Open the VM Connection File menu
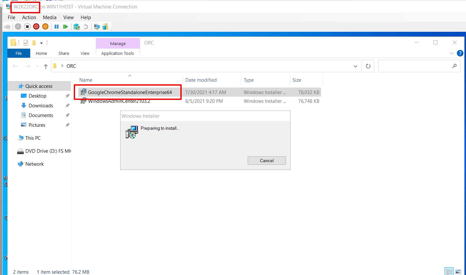Image resolution: width=466 pixels, height=275 pixels. 11,18
